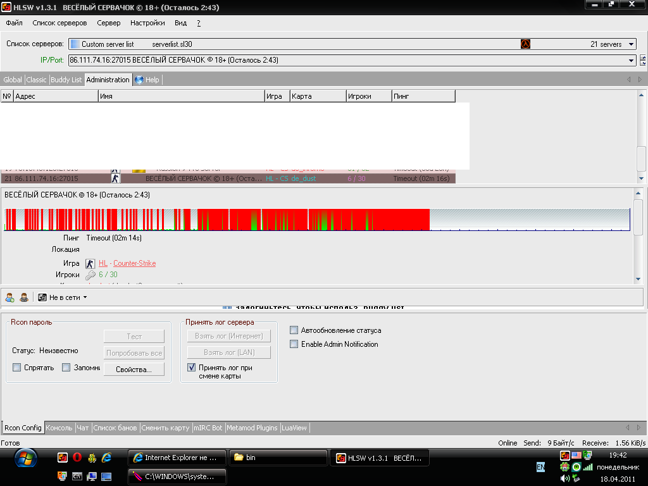The width and height of the screenshot is (648, 486).
Task: Open the 'Список банов' tab
Action: click(115, 428)
